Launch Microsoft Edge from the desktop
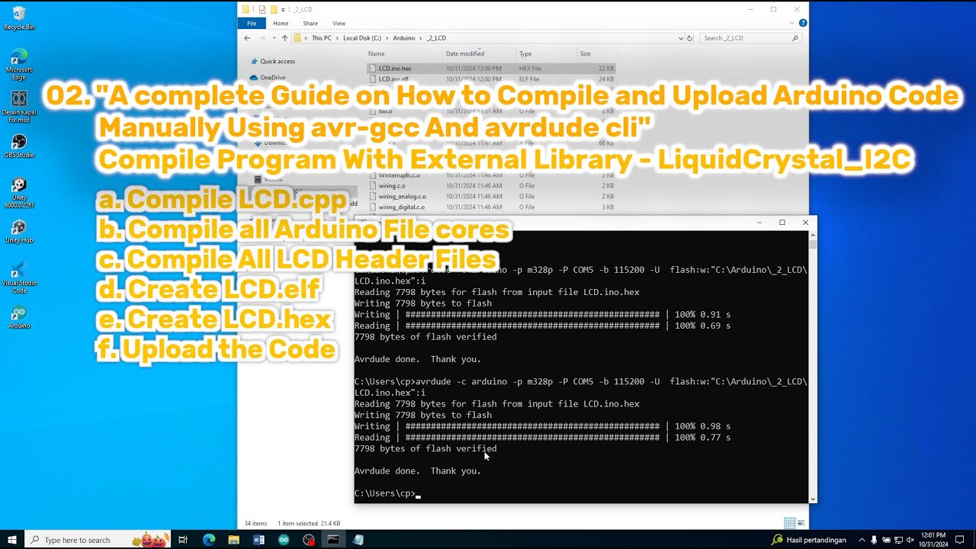 coord(19,64)
